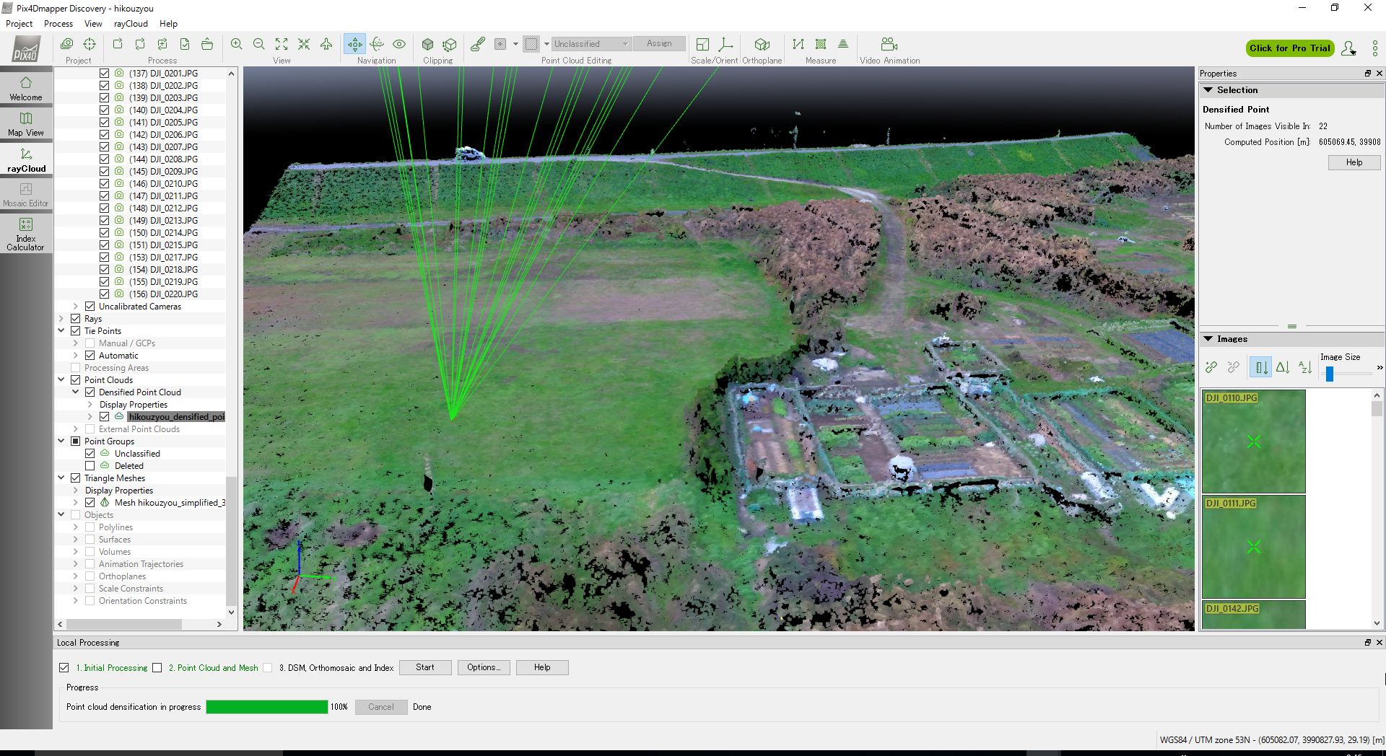
Task: Open the Process menu
Action: pos(58,24)
